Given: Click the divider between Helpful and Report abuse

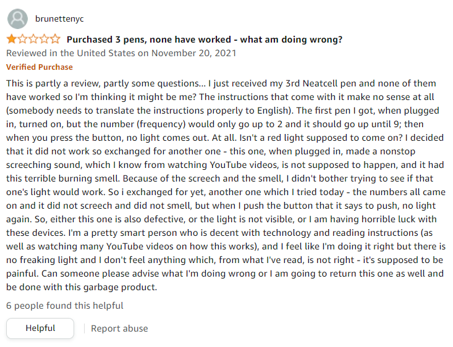Looking at the screenshot, I should pyautogui.click(x=83, y=328).
